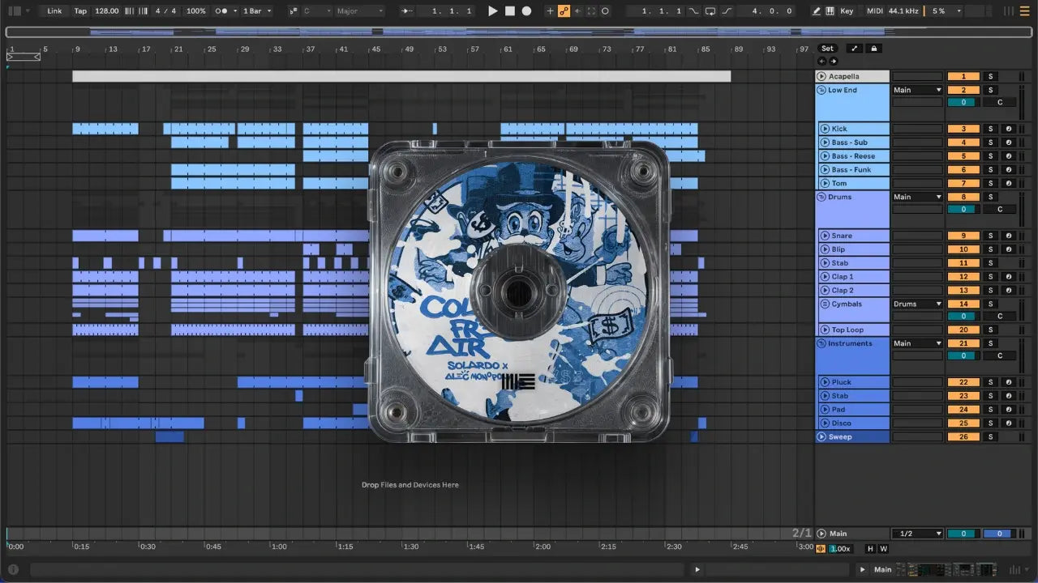The width and height of the screenshot is (1038, 583).
Task: Click the Stop button in the transport
Action: coord(509,11)
